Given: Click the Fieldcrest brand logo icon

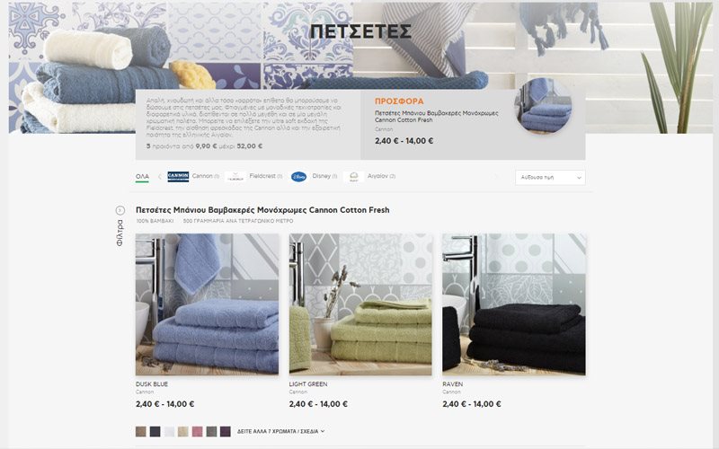Looking at the screenshot, I should coord(235,176).
